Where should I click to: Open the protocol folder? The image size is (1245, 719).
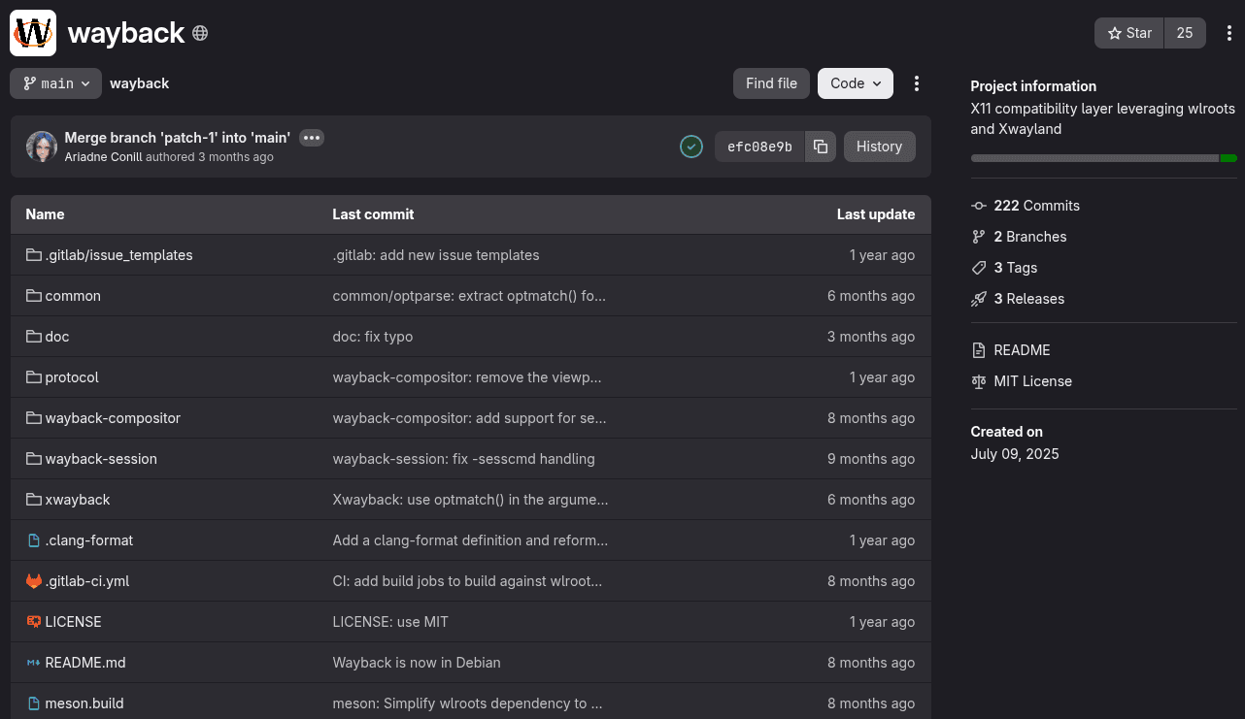(72, 377)
